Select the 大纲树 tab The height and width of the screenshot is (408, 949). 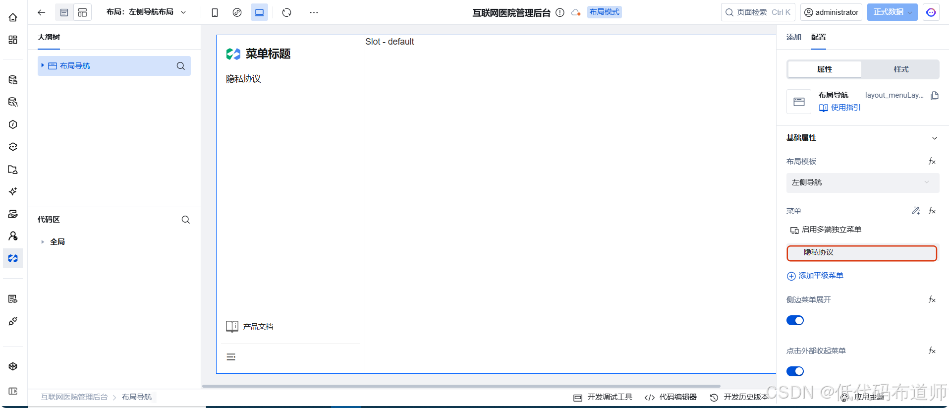49,37
